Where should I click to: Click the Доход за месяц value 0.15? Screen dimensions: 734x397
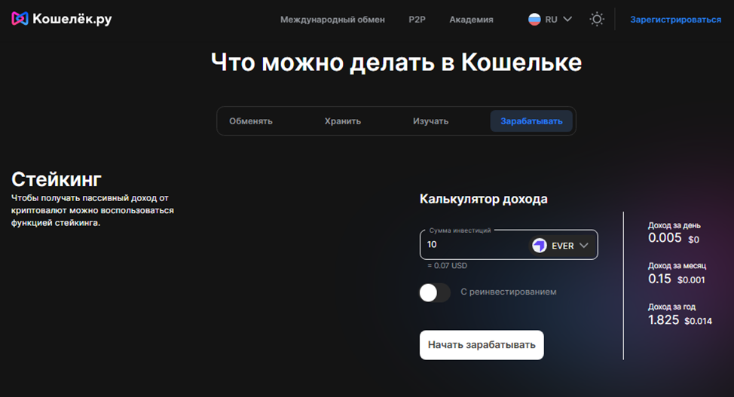click(659, 279)
